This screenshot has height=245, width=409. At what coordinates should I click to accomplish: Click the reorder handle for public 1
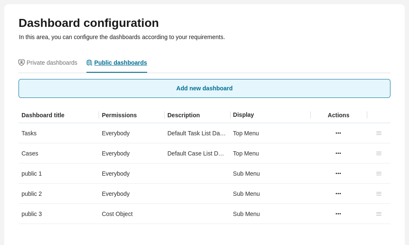379,174
